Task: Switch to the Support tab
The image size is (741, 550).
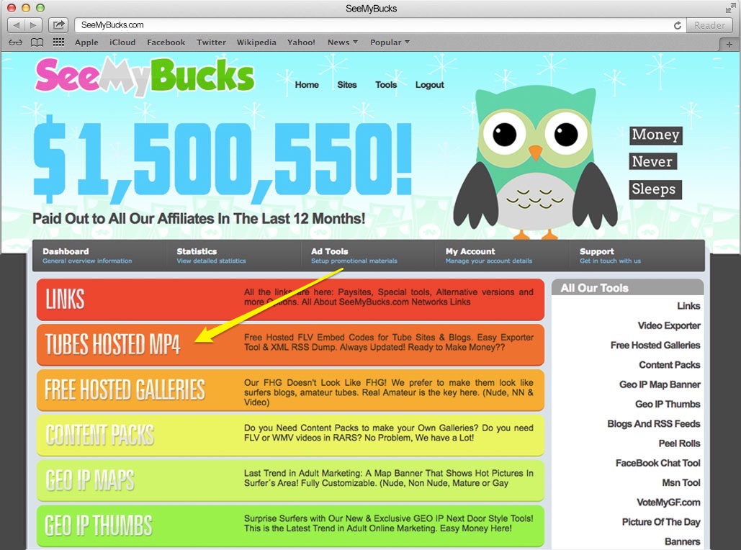Action: 637,256
